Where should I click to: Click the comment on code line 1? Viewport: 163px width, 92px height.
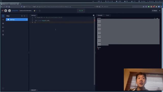tap(49, 17)
